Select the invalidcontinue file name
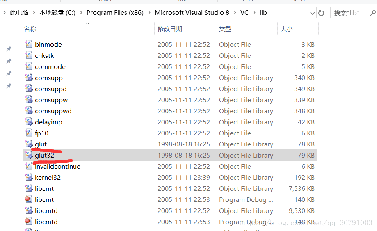The width and height of the screenshot is (377, 231). coord(58,166)
